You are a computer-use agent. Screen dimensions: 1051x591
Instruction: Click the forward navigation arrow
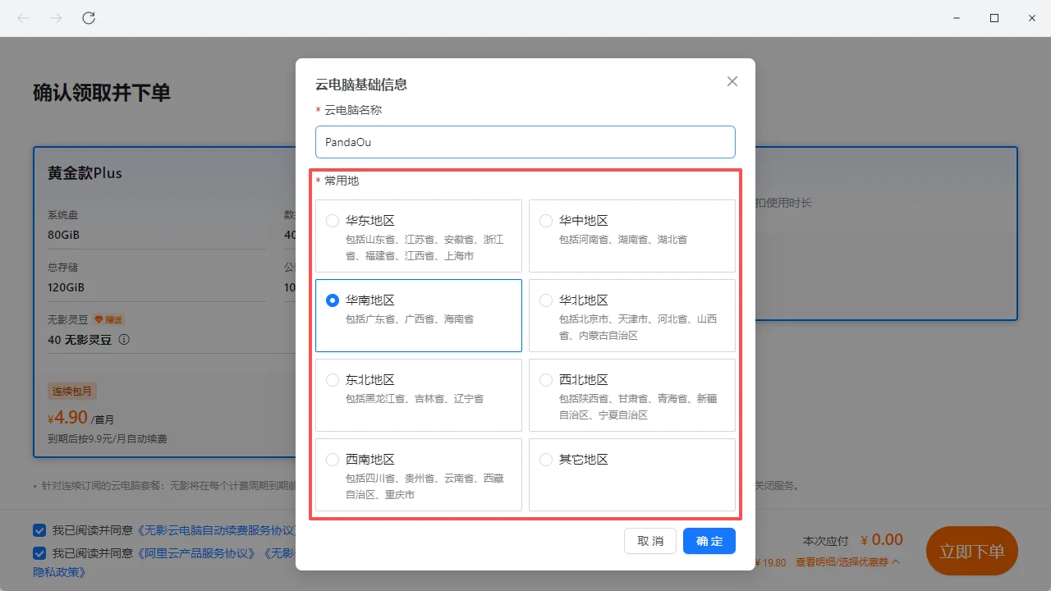coord(56,18)
